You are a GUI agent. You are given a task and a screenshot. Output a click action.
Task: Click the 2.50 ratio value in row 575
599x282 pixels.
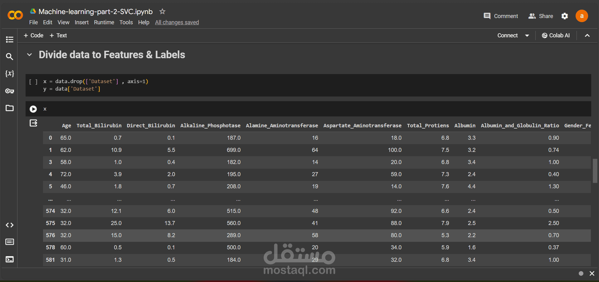(x=553, y=223)
